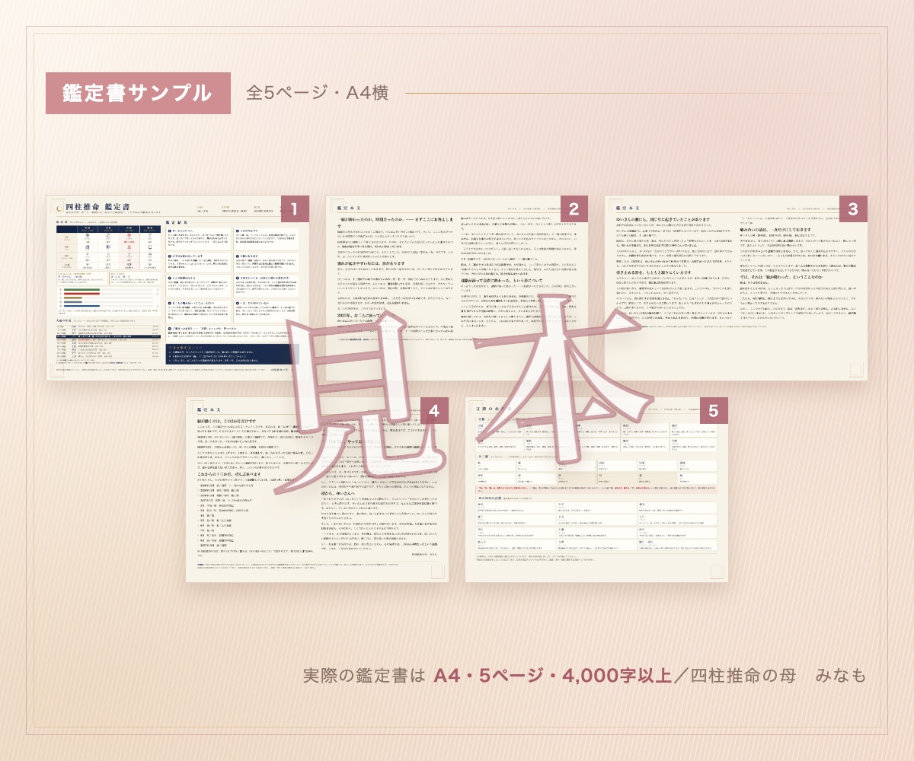The image size is (914, 761).
Task: Click the number 3 page badge
Action: tap(853, 210)
